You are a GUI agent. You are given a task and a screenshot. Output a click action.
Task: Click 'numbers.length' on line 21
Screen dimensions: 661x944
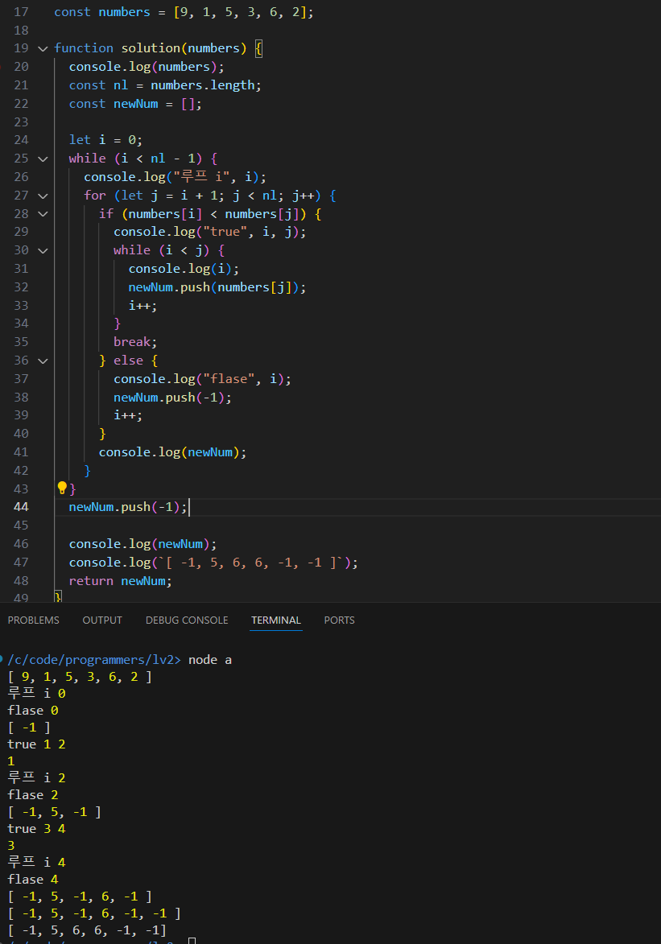point(203,85)
